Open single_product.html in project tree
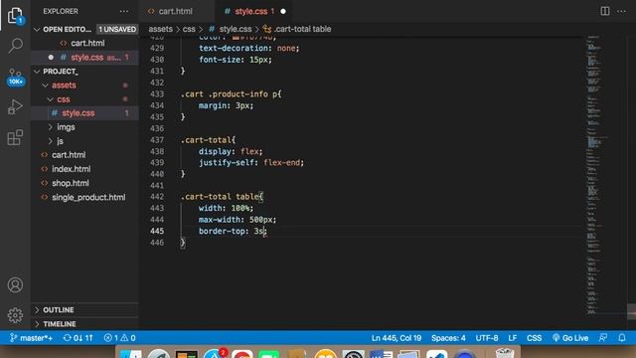Screen dimensions: 636x358 point(88,198)
